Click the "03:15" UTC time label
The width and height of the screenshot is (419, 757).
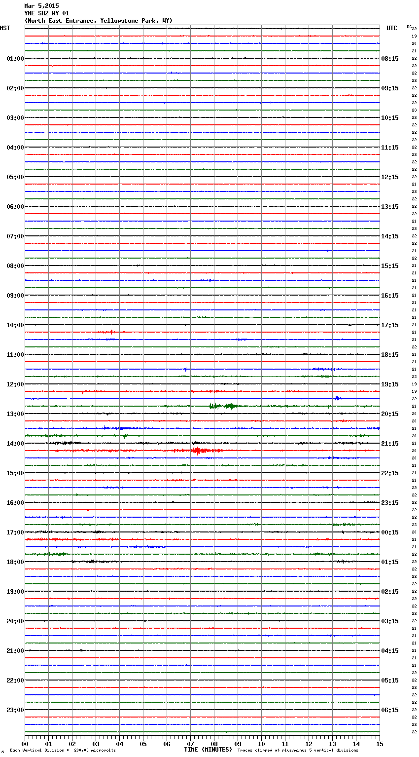pyautogui.click(x=390, y=621)
